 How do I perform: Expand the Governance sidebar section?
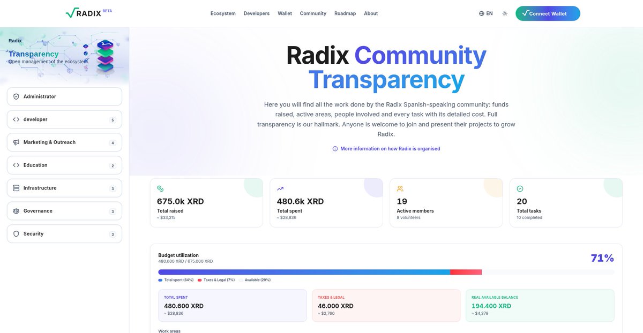(x=64, y=211)
